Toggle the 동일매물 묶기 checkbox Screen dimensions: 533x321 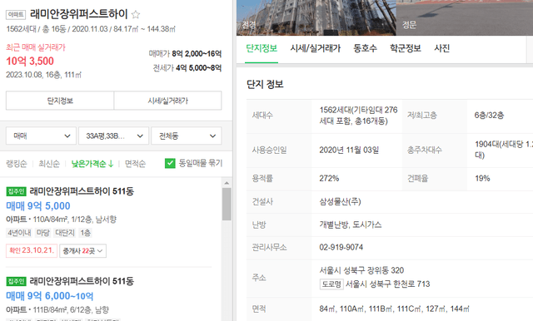tap(170, 163)
